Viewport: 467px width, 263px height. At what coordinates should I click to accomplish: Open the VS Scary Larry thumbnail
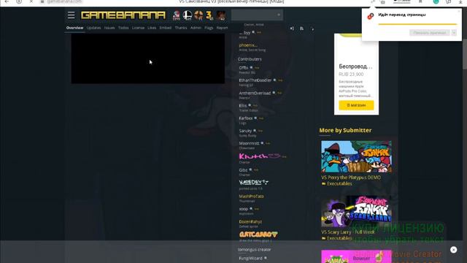[x=356, y=211]
